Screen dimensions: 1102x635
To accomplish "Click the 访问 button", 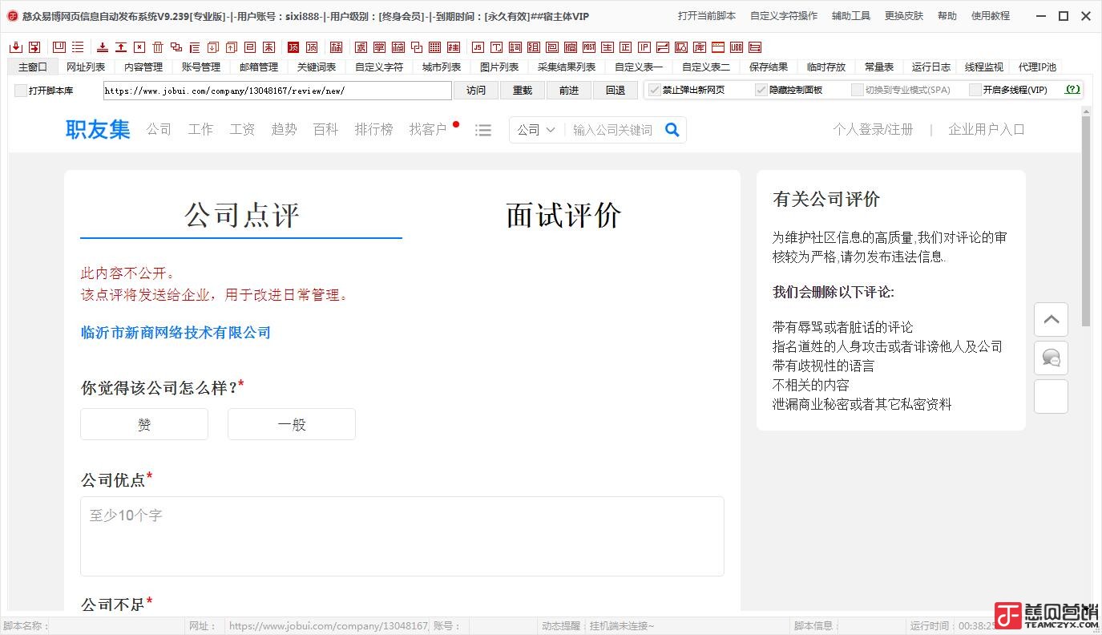I will pyautogui.click(x=476, y=91).
